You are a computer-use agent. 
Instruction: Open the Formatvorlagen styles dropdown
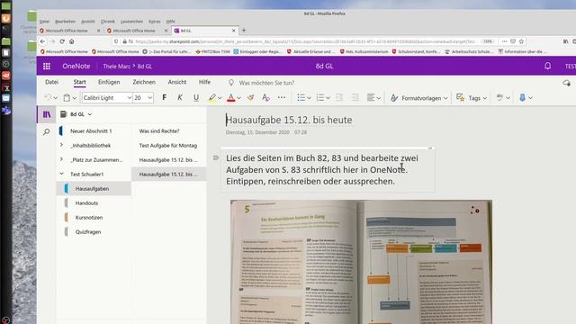418,98
